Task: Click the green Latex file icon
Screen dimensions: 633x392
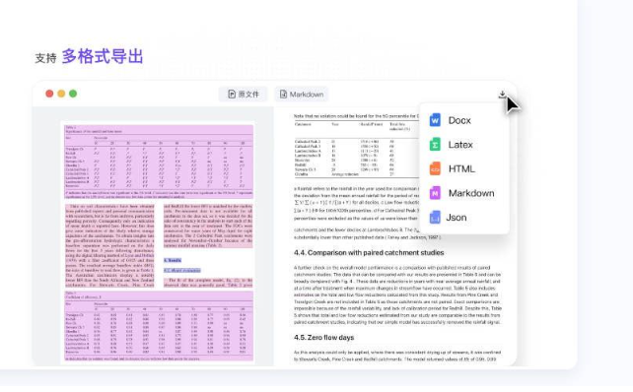Action: [x=435, y=145]
